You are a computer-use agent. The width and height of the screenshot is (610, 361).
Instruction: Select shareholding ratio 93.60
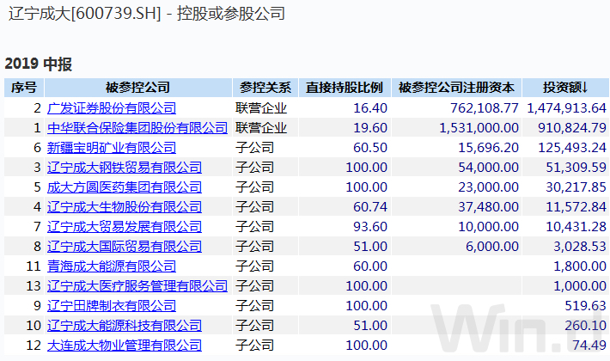[x=370, y=227]
